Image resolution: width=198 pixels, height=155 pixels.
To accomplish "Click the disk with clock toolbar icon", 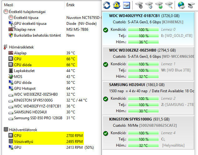I will click(x=149, y=5).
